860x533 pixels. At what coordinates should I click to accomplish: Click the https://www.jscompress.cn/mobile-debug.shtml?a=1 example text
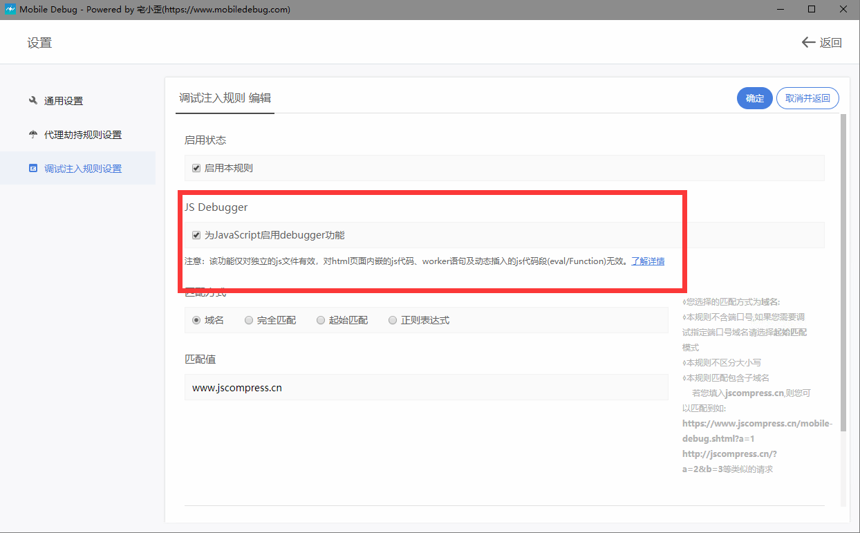pyautogui.click(x=757, y=431)
